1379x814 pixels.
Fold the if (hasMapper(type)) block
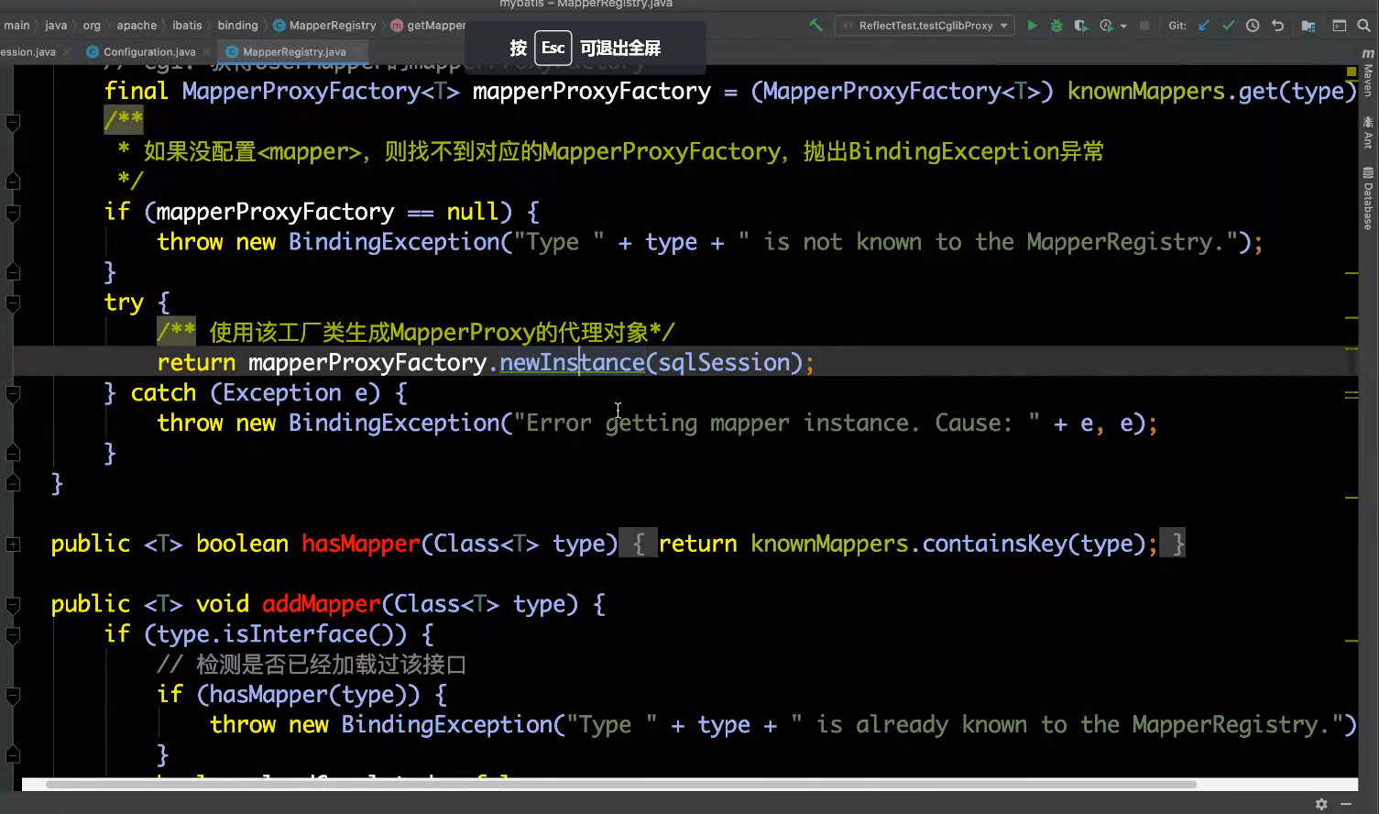click(x=13, y=695)
